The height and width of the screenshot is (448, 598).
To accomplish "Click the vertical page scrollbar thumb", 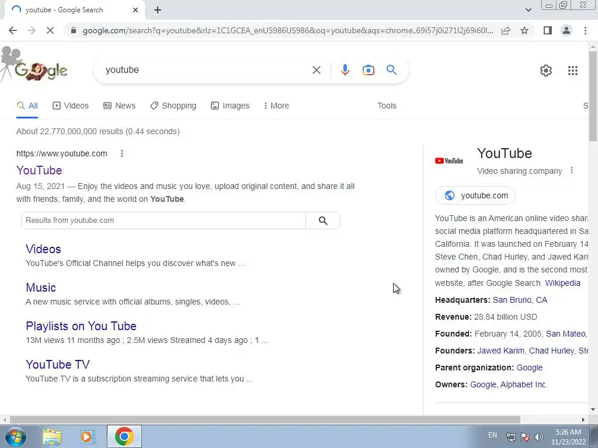I will pyautogui.click(x=593, y=96).
